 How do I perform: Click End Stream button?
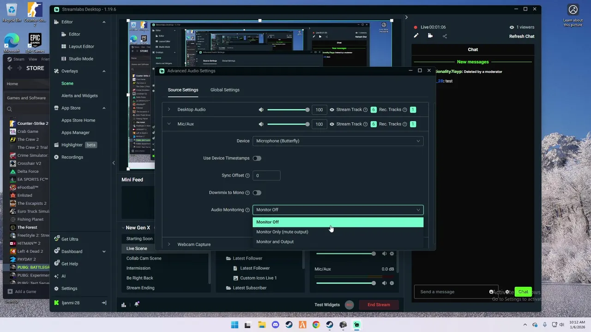click(x=379, y=305)
